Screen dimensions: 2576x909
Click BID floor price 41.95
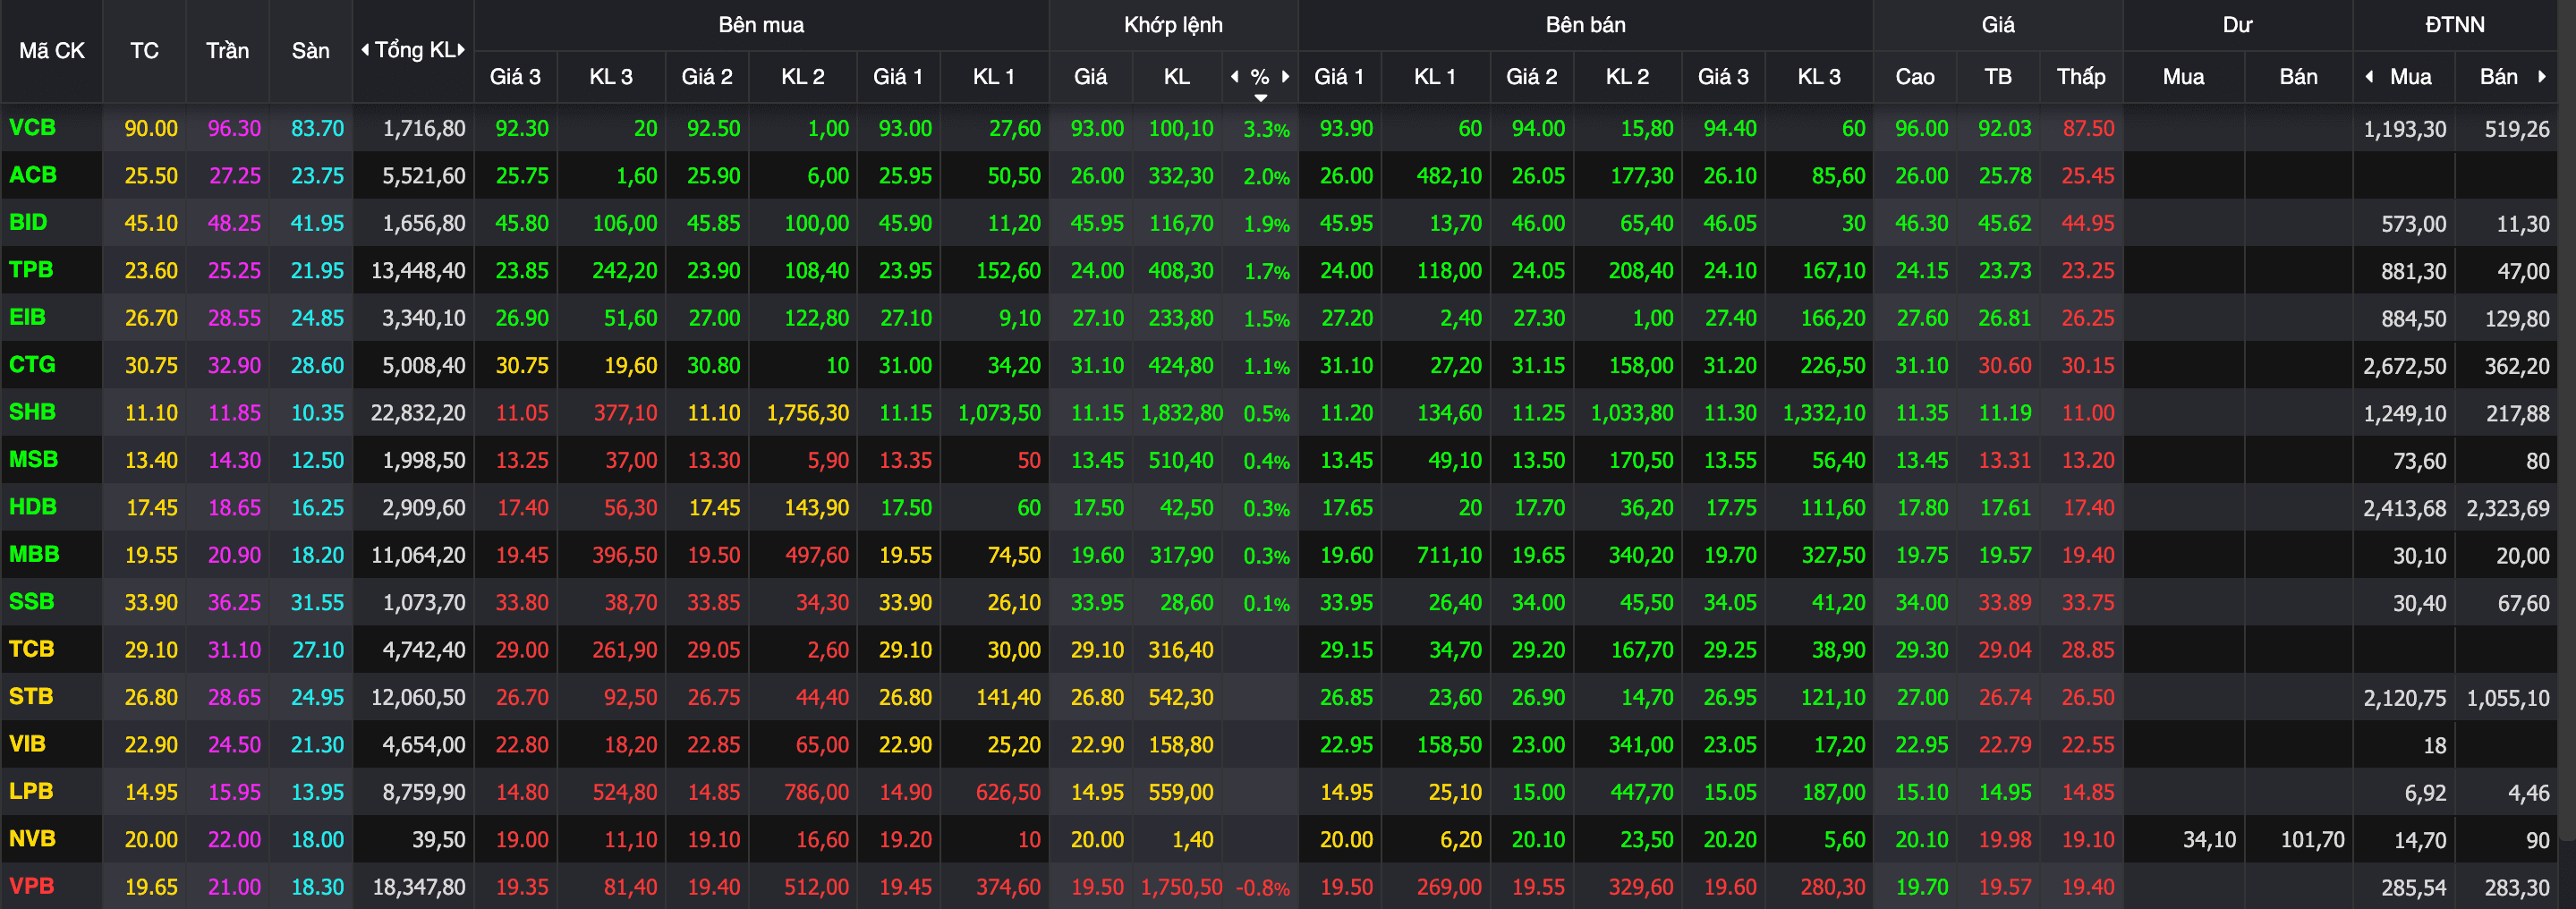tap(317, 224)
